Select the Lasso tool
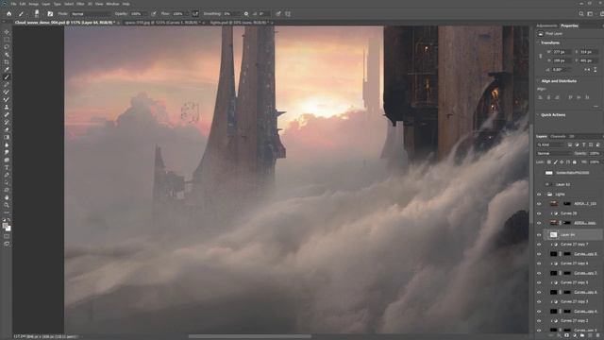Image resolution: width=604 pixels, height=340 pixels. pyautogui.click(x=7, y=47)
